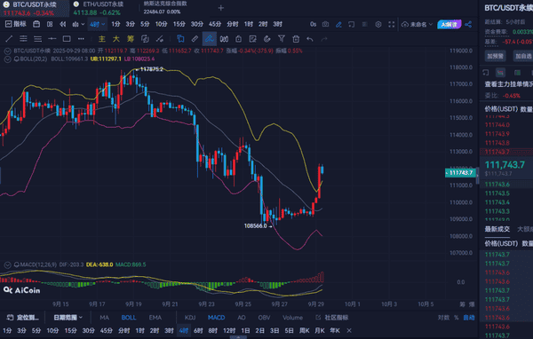Take a chart snapshot with camera icon
The width and height of the screenshot is (533, 339).
[325, 24]
